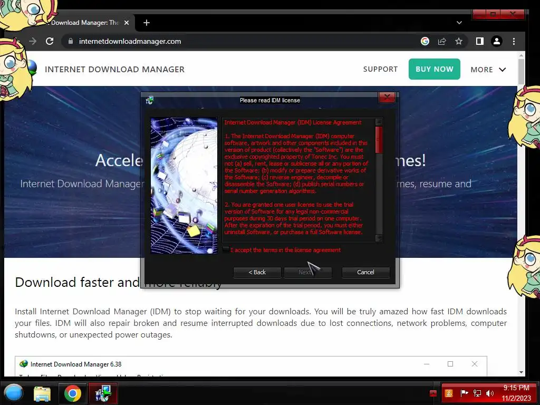
Task: Click network tray icon
Action: coord(477,393)
